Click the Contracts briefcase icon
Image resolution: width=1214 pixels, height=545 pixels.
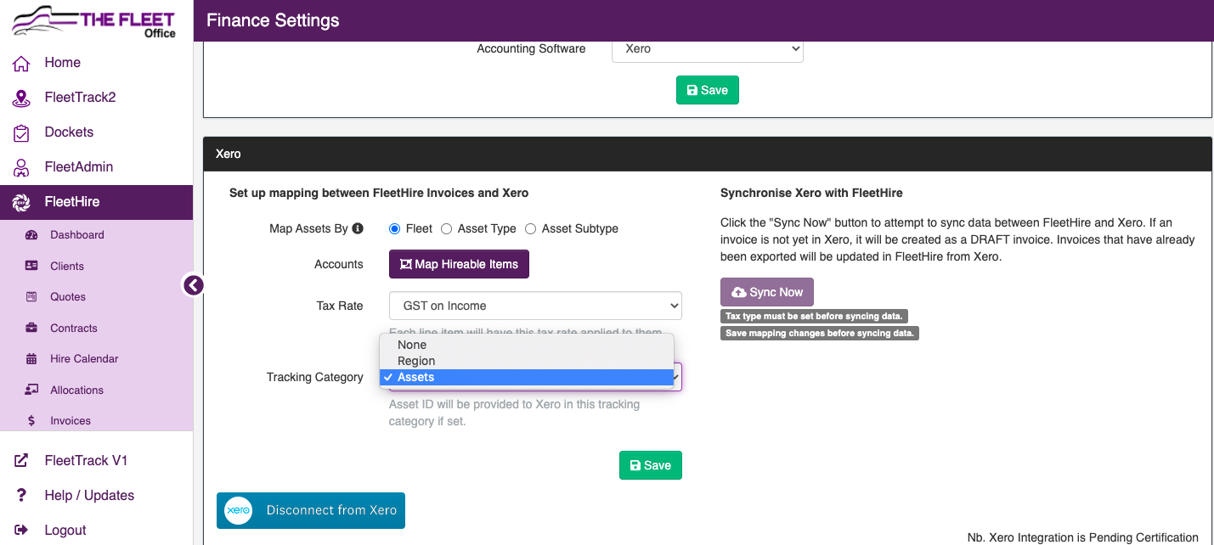click(x=32, y=328)
